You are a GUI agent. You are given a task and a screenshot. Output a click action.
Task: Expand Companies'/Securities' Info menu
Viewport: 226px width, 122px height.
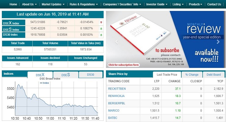tap(122, 4)
